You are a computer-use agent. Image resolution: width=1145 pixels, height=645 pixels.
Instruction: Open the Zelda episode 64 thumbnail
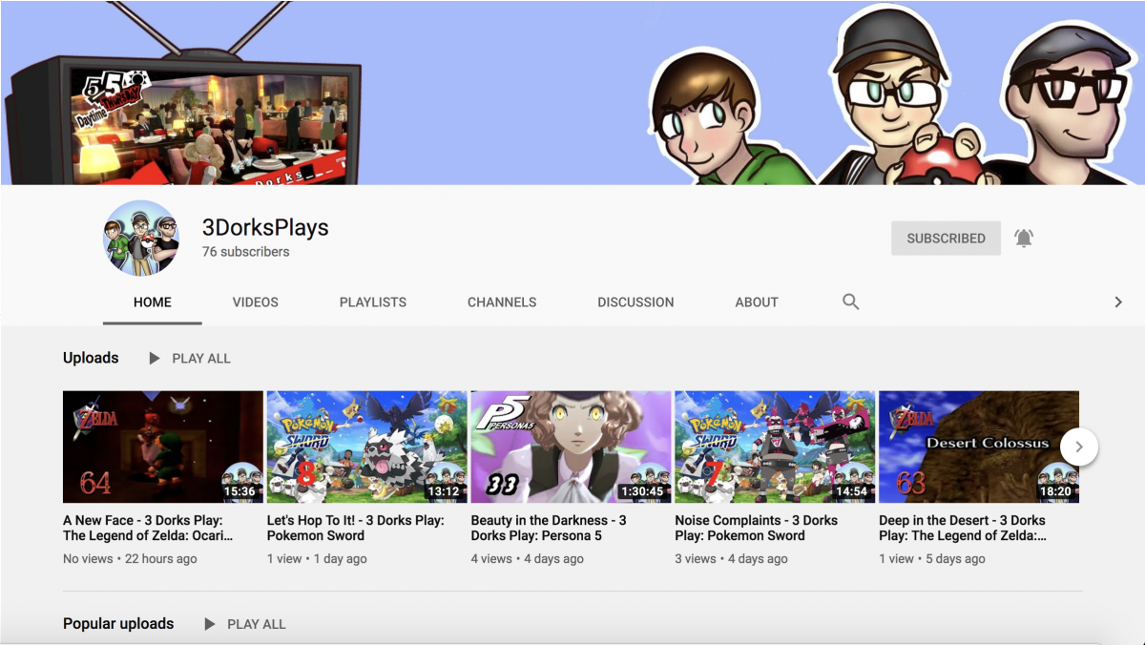pyautogui.click(x=162, y=446)
